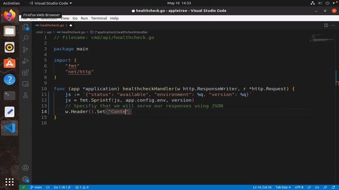Open Rhythmbox from the dock
Image resolution: width=339 pixels, height=190 pixels.
[x=10, y=47]
